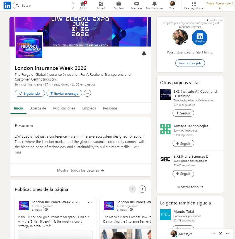Click Mostrar todo in Otras páginas vistas

tap(190, 187)
